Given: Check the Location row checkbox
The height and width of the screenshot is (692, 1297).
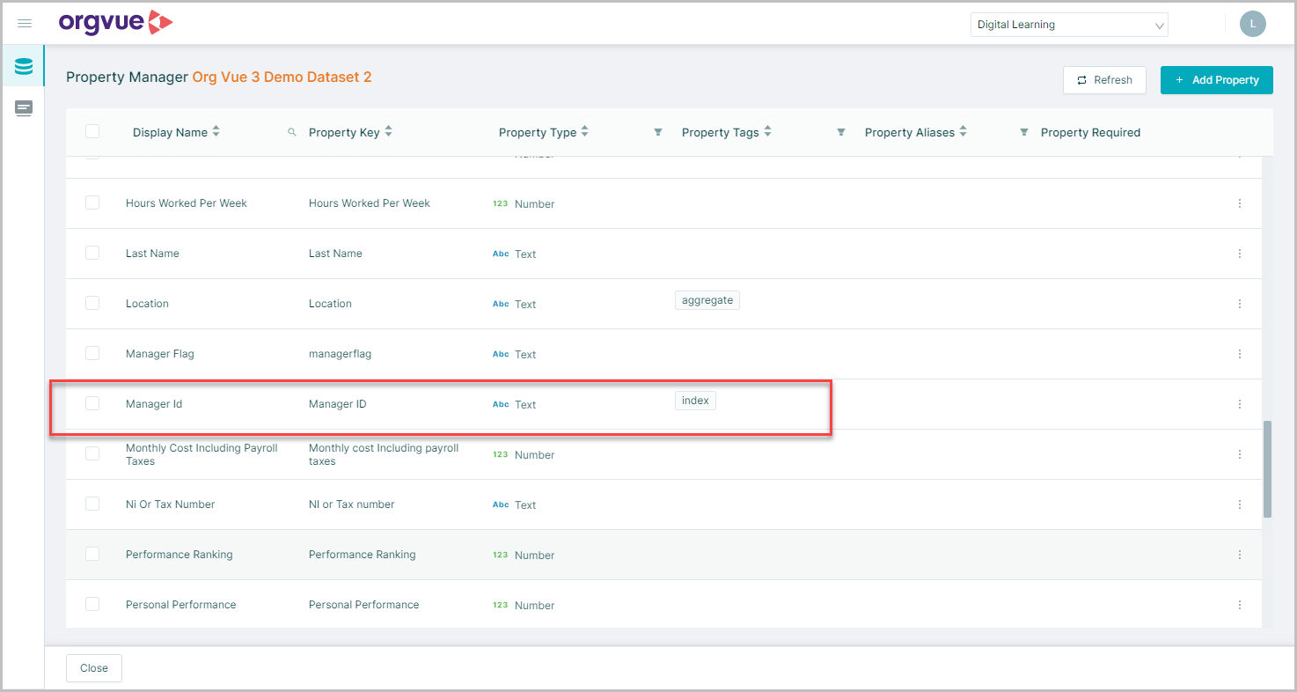Looking at the screenshot, I should [x=92, y=303].
